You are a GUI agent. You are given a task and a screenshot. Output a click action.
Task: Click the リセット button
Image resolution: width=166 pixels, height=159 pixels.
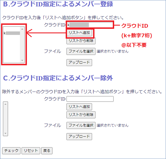coord(31,151)
